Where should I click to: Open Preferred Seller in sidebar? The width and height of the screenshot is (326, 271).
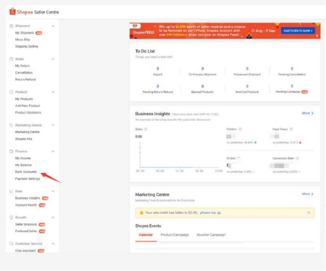pyautogui.click(x=26, y=231)
